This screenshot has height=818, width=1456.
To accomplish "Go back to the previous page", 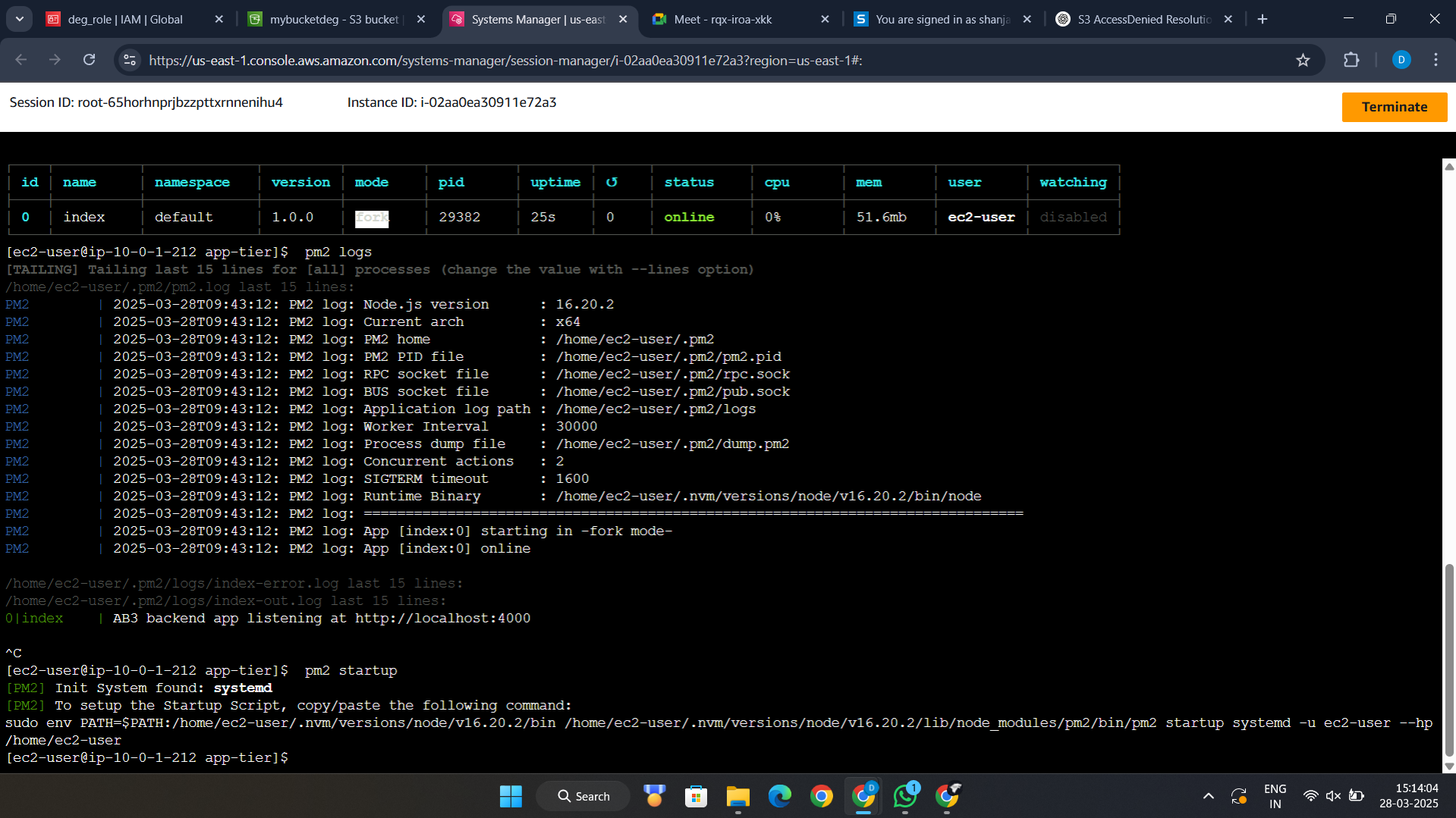I will click(21, 60).
